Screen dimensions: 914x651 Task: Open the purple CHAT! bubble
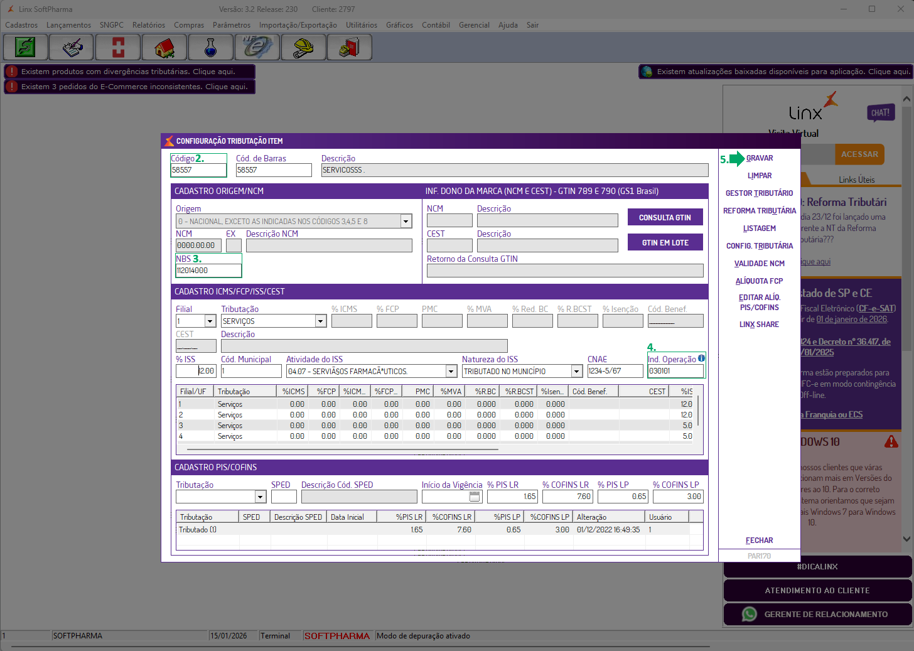880,113
